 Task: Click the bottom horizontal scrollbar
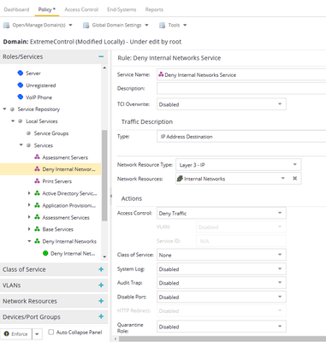click(222, 339)
